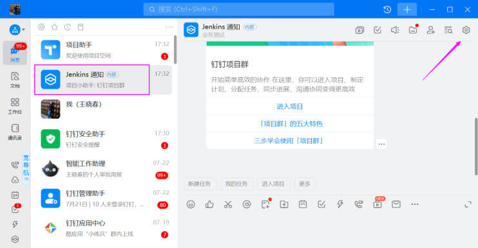Click the live video icon with badge in input toolbar
Screen dimensions: 478x248
click(x=378, y=203)
